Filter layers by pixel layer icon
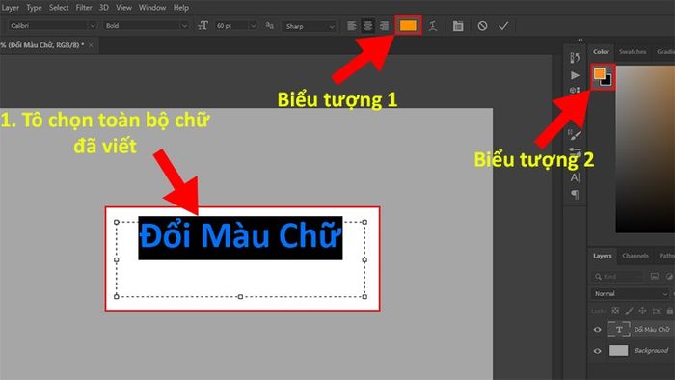The height and width of the screenshot is (380, 675). (655, 276)
